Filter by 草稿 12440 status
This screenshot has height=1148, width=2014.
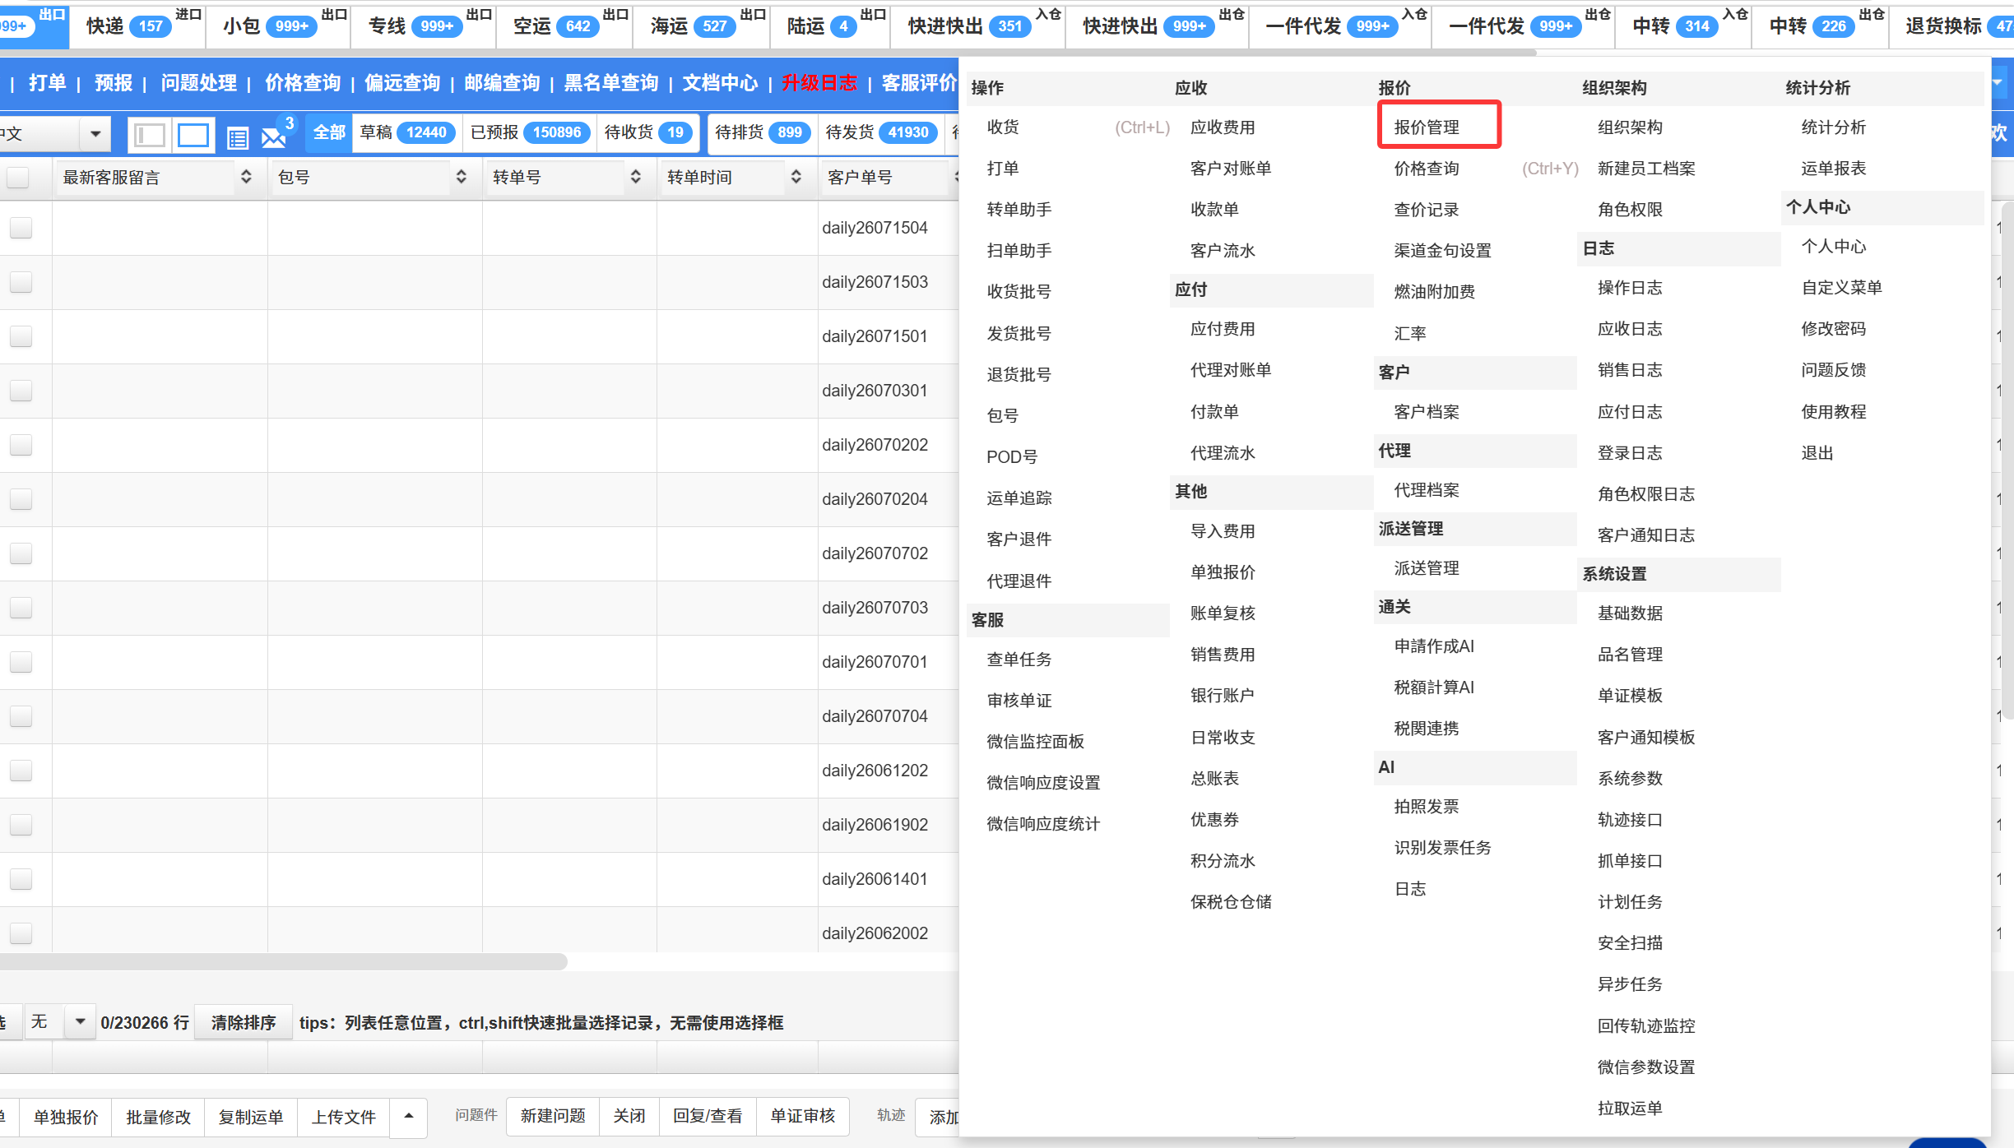tap(406, 132)
